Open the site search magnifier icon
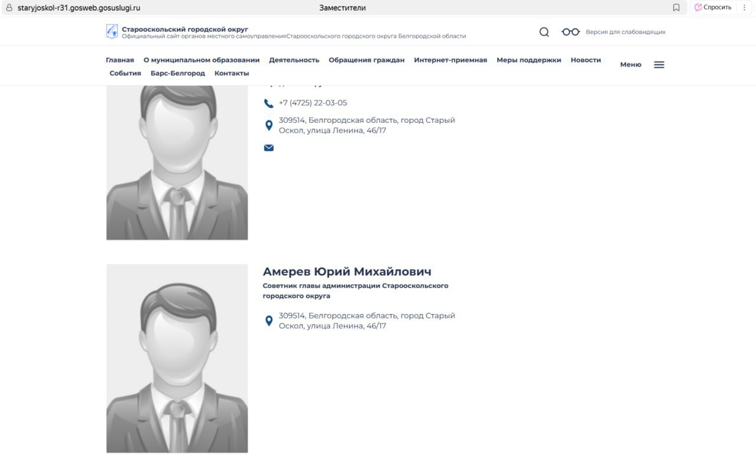Viewport: 756px width, 462px height. coord(544,32)
